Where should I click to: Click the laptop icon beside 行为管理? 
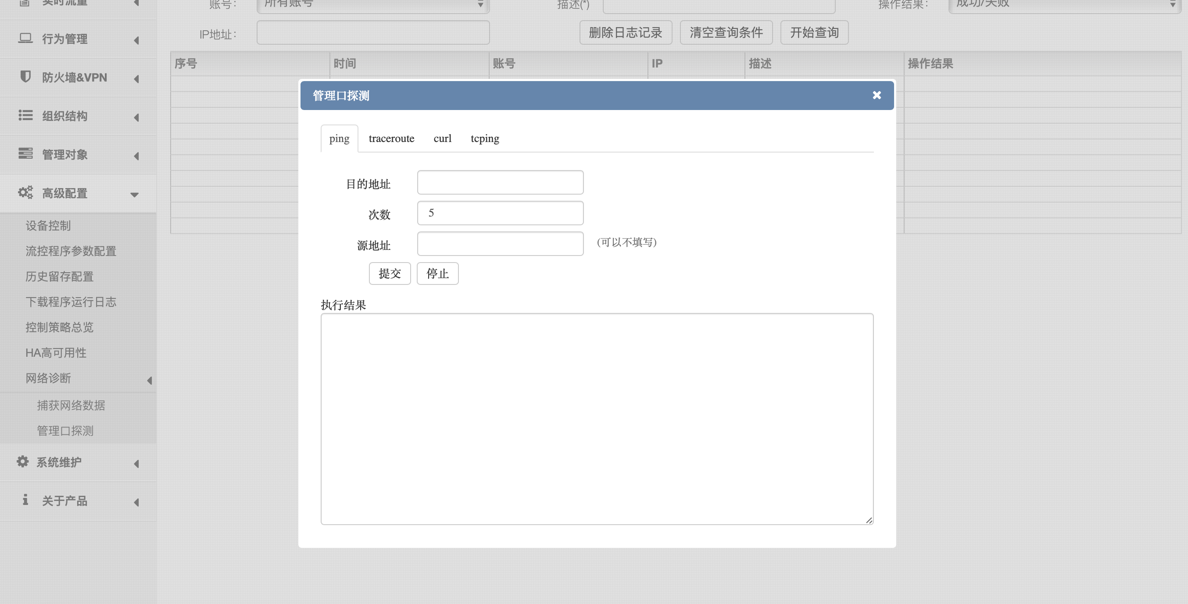coord(25,38)
